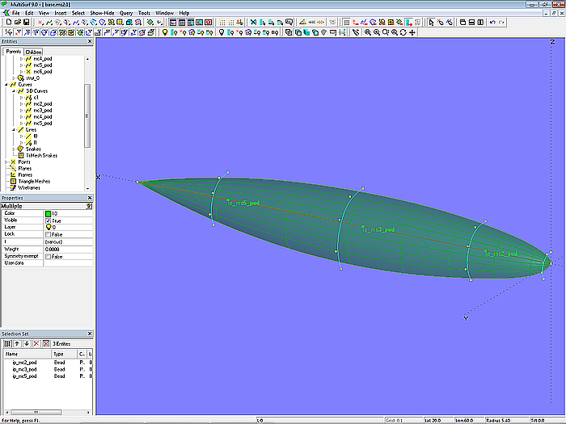Collapse the Curves tree node
The image size is (566, 424).
point(6,85)
